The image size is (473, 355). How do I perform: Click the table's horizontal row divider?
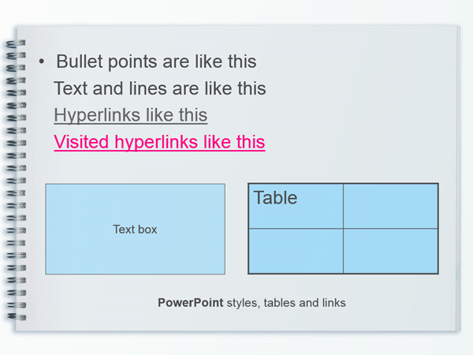click(343, 229)
